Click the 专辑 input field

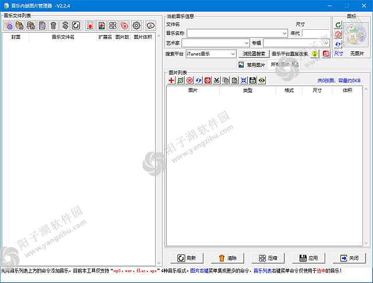pyautogui.click(x=297, y=43)
